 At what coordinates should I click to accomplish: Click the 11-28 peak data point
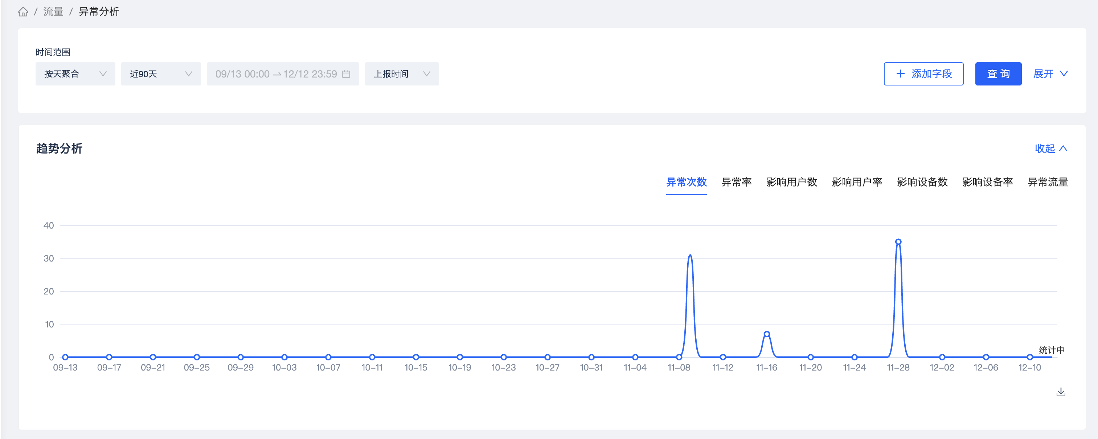[x=898, y=242]
